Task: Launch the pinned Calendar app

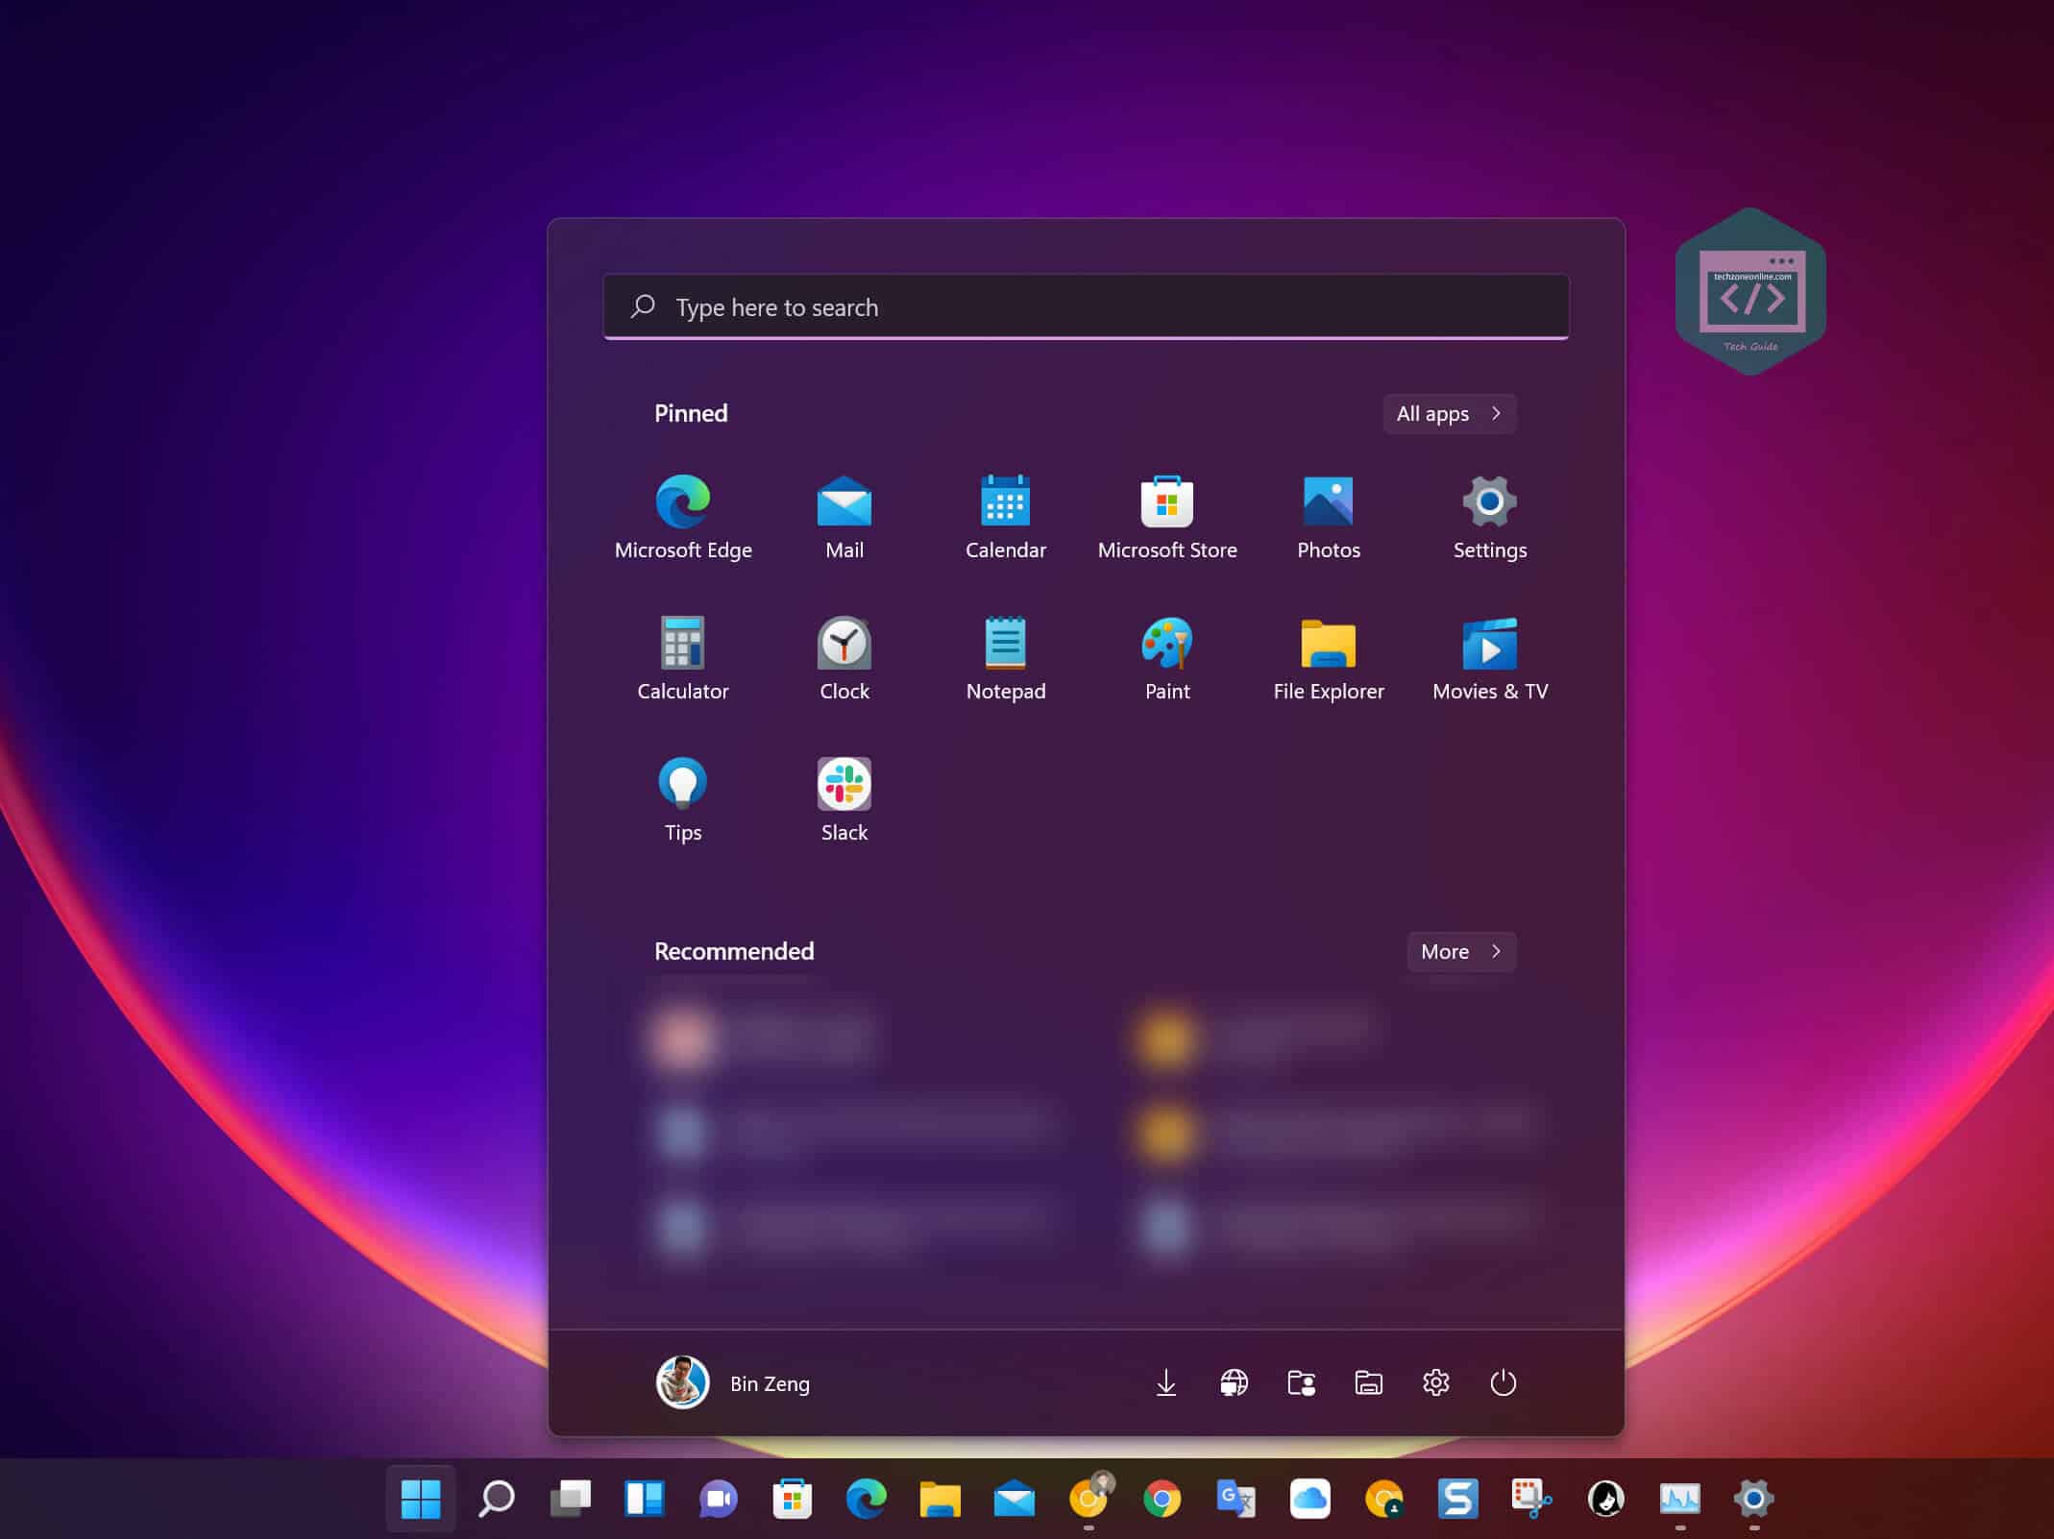Action: tap(1005, 518)
